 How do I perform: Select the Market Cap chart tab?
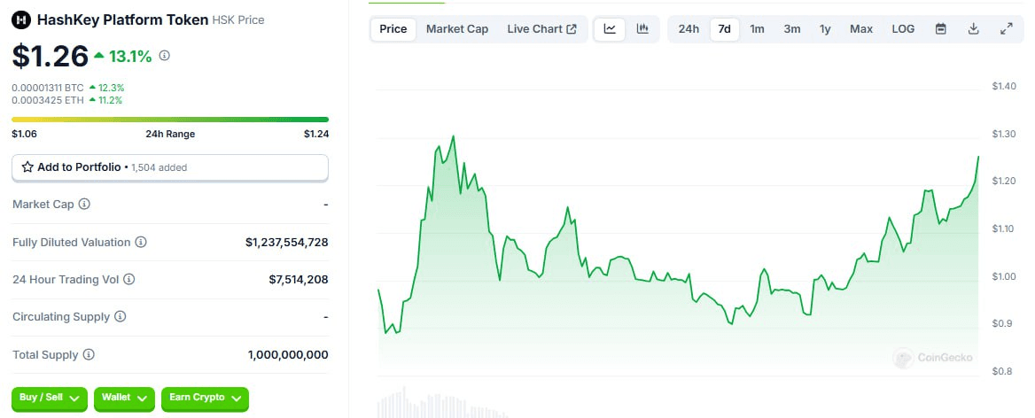[x=457, y=29]
